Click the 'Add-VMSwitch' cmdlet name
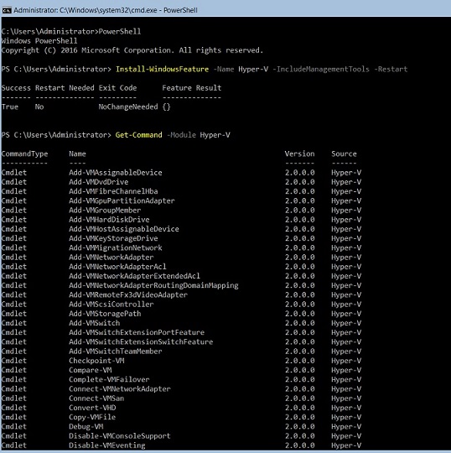Viewport: 451px width, 453px height. pos(95,323)
